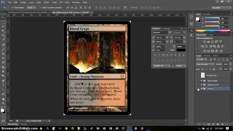
Task: Click the foreground color swatch in Color panel
Action: click(x=197, y=19)
